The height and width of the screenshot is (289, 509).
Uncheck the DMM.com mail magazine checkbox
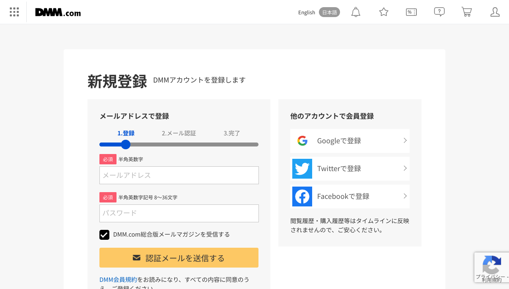pos(104,235)
